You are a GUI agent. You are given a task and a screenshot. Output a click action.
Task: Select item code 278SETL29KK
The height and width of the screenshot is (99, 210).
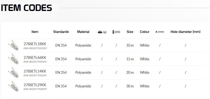pyautogui.click(x=35, y=85)
